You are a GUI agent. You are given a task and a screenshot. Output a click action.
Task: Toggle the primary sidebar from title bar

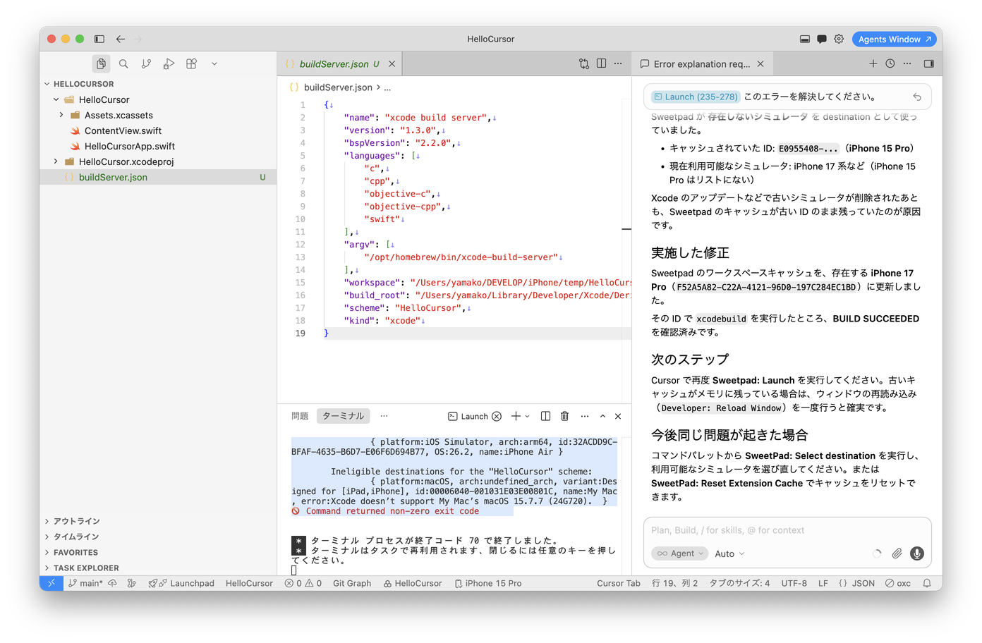(99, 39)
